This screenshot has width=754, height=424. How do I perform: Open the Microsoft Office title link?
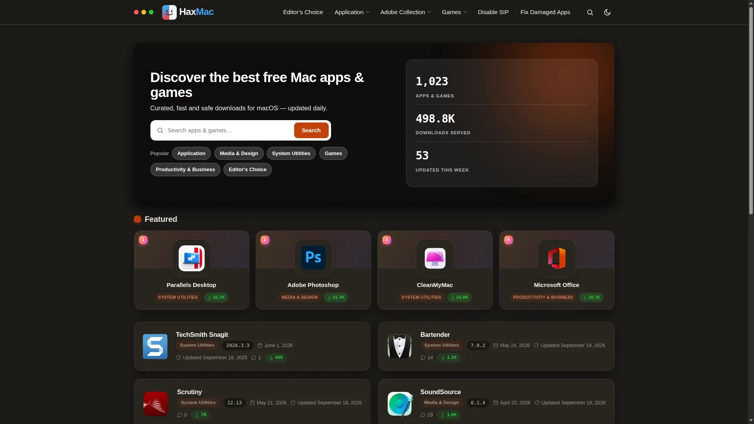tap(556, 285)
